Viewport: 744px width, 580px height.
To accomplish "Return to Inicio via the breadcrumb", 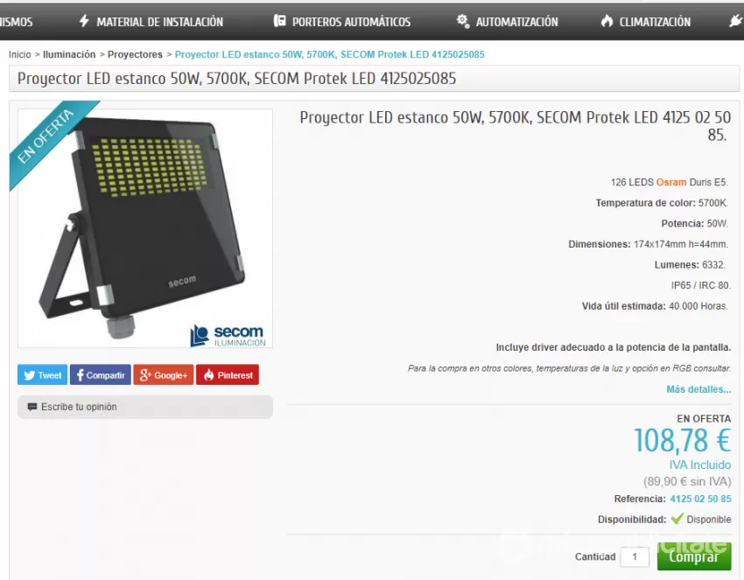I will click(x=19, y=54).
